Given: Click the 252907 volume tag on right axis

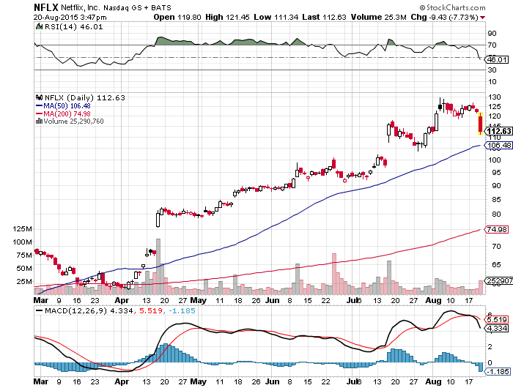Looking at the screenshot, I should pyautogui.click(x=499, y=281).
